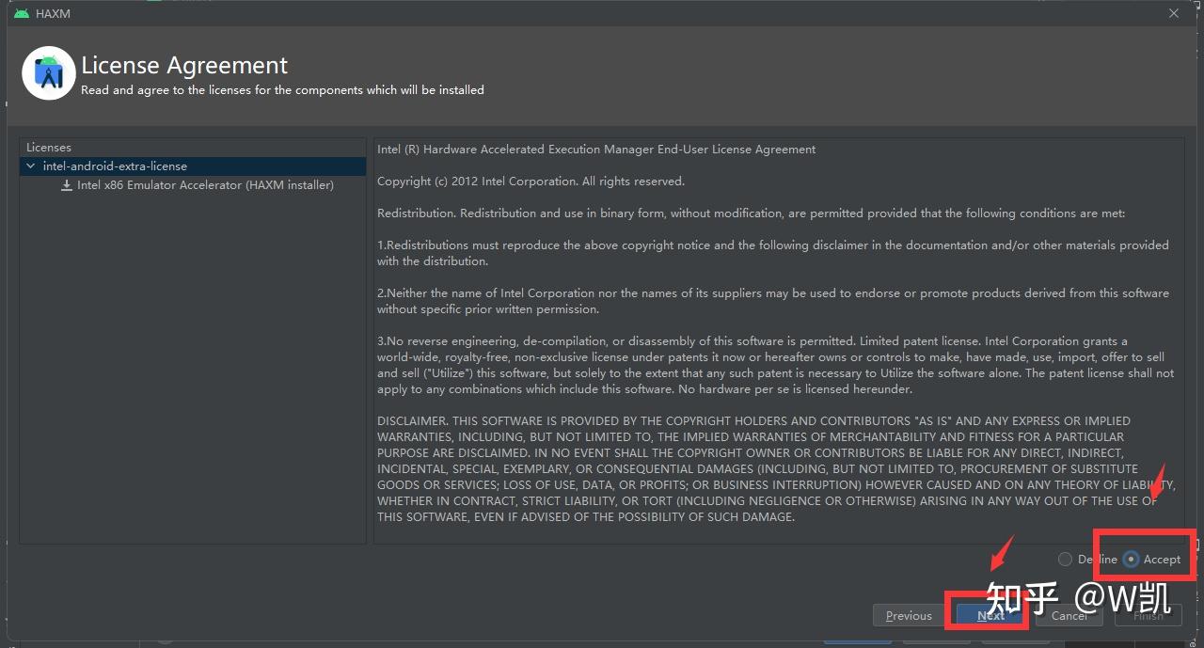Image resolution: width=1204 pixels, height=648 pixels.
Task: Click the License Agreement title text
Action: [184, 65]
